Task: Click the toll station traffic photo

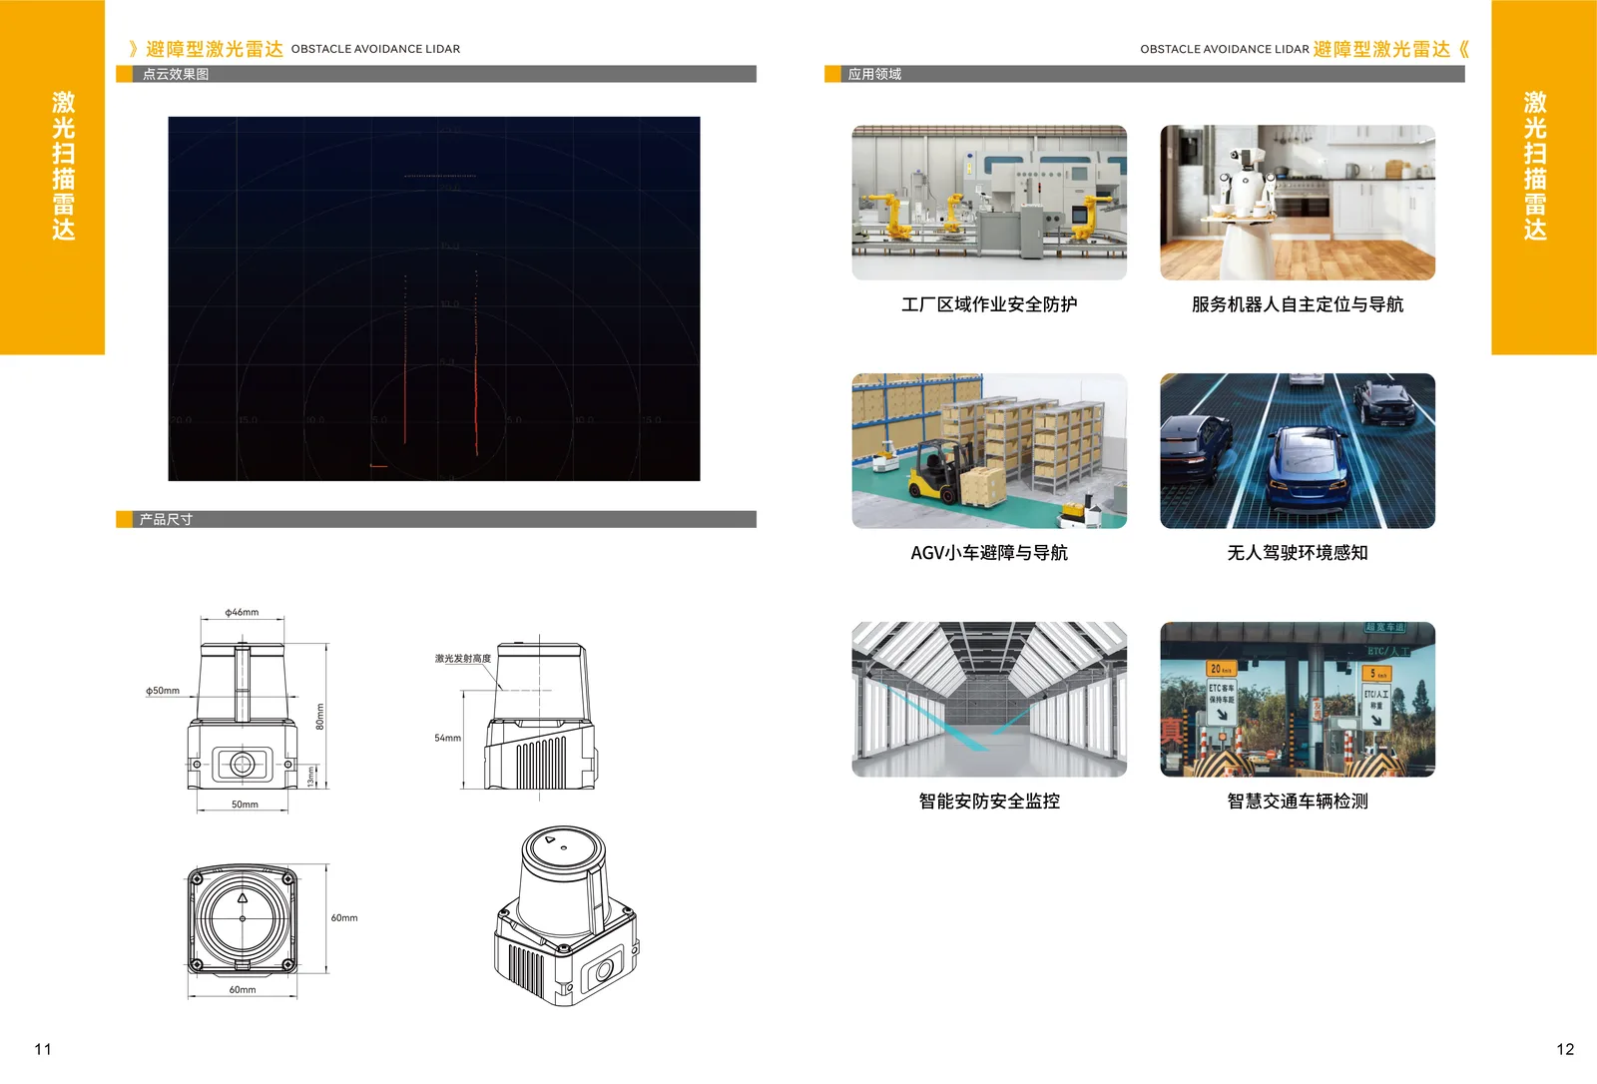Action: [1298, 700]
